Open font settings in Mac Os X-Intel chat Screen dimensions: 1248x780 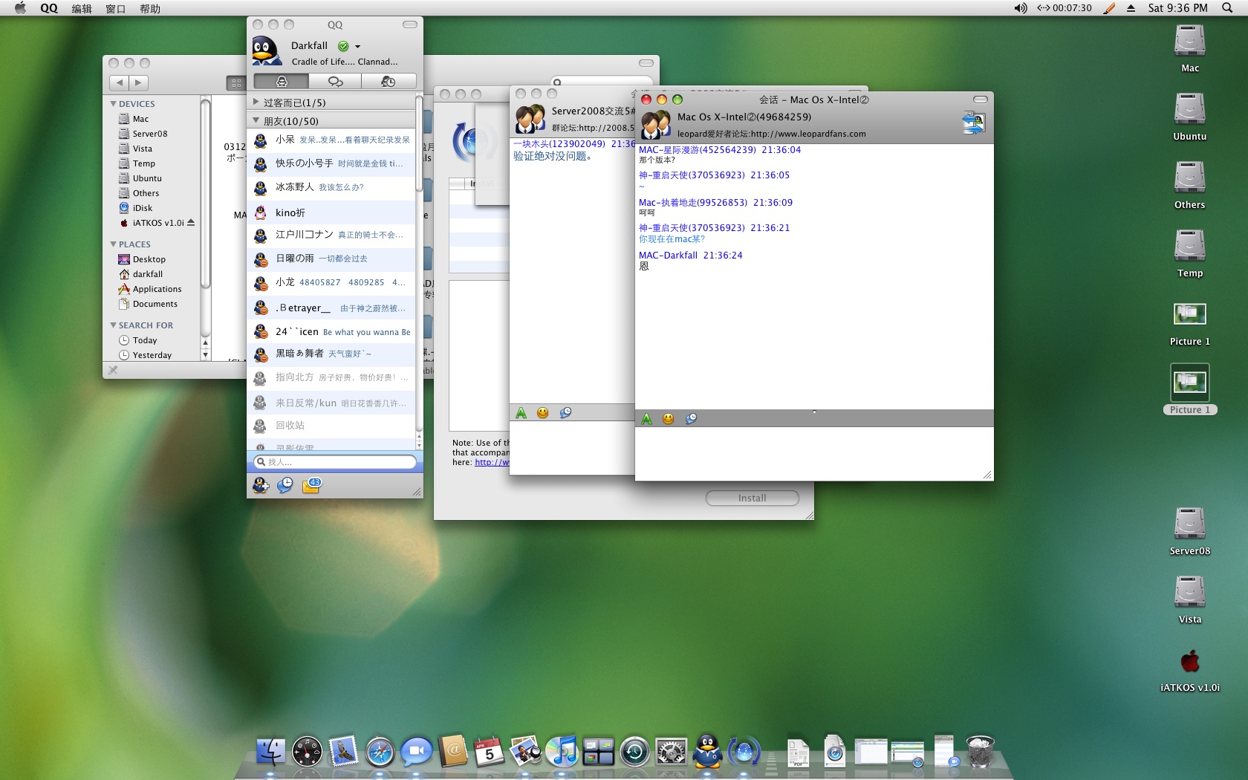click(x=647, y=419)
